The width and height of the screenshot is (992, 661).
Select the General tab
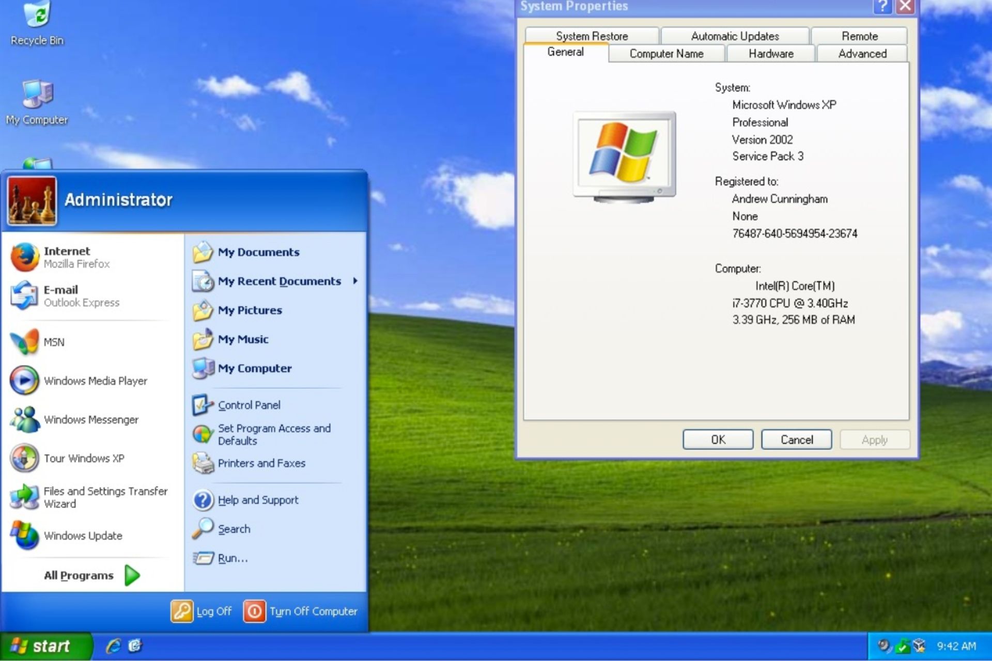tap(566, 52)
